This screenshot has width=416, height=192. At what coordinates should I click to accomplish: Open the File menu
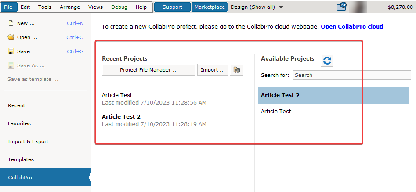coord(8,7)
